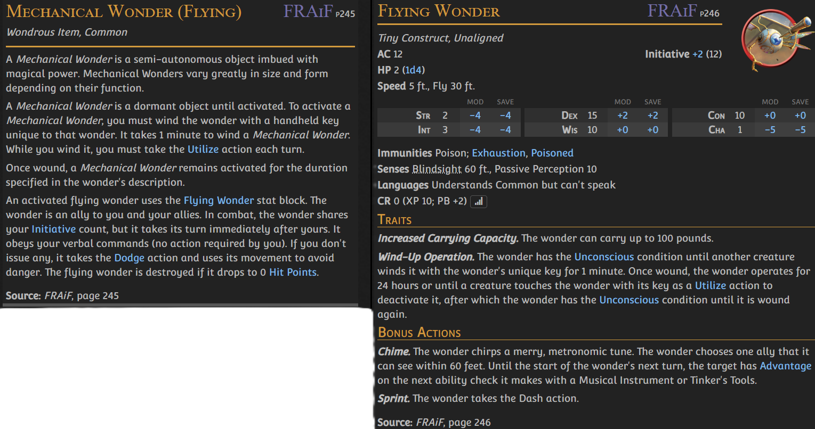Roll the Con +0 saving throw
The width and height of the screenshot is (815, 429).
[x=800, y=115]
